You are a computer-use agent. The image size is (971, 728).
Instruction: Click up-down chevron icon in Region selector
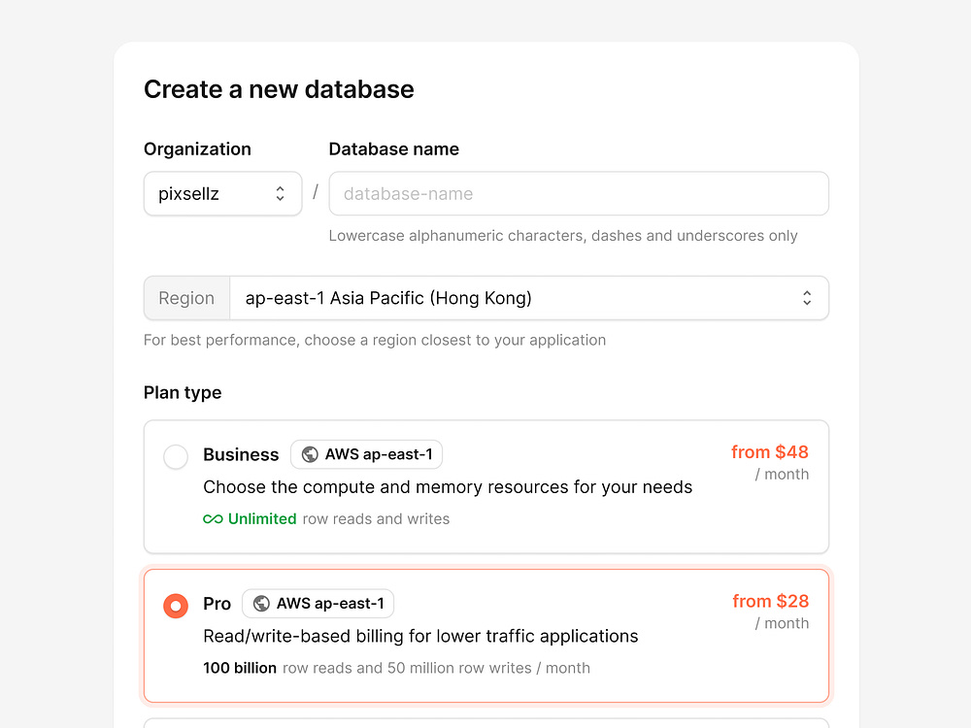(806, 298)
